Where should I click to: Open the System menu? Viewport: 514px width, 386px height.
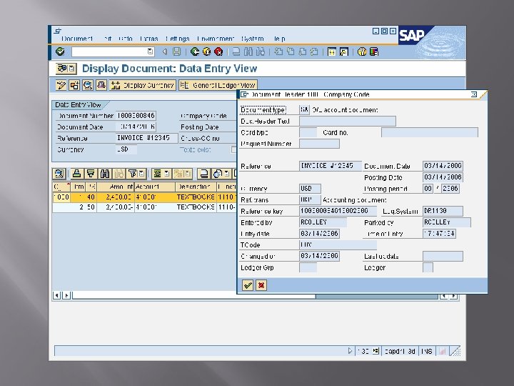click(252, 39)
